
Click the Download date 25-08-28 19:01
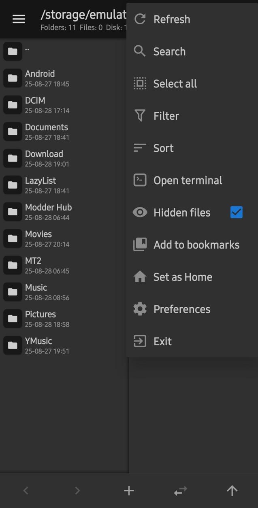pos(47,164)
